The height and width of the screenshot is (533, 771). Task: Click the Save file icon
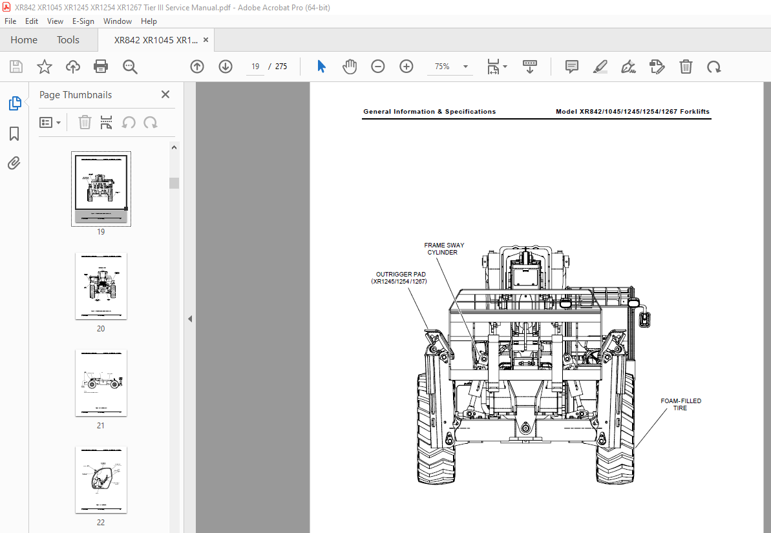click(16, 67)
